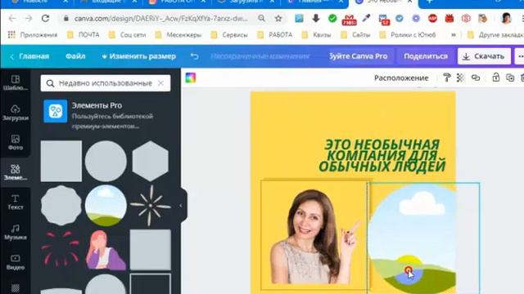Select the scalloped badge shape element
524x294 pixels.
(x=61, y=205)
